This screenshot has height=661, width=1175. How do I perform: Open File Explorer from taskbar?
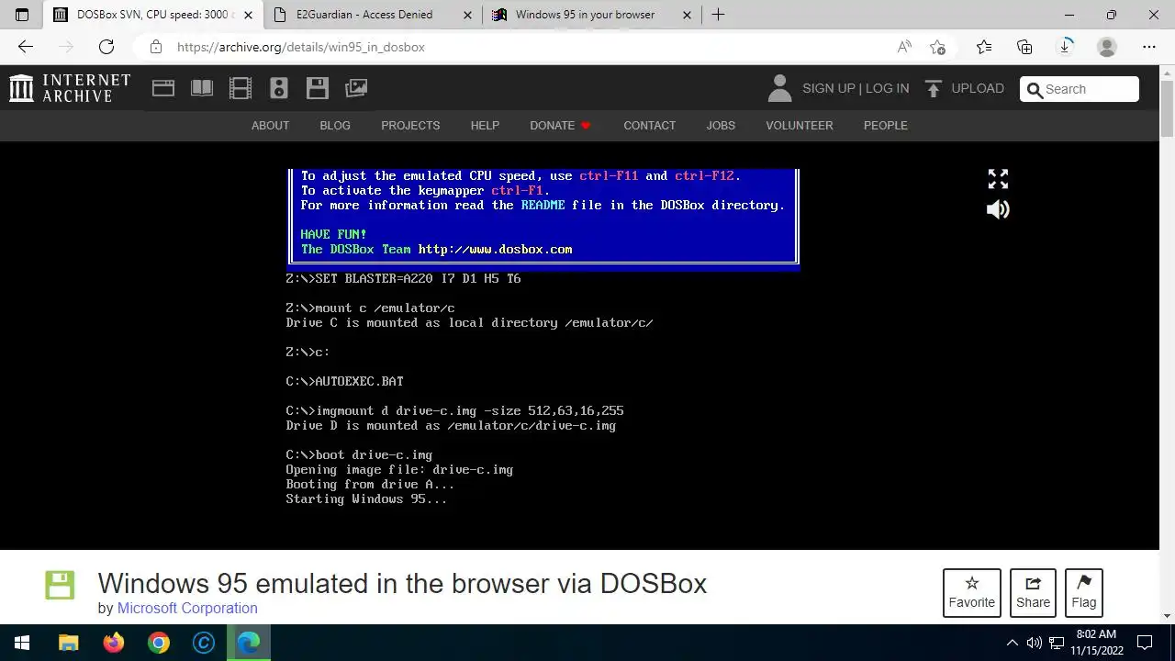(x=69, y=643)
